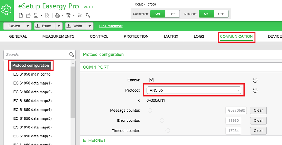This screenshot has width=282, height=145.
Task: Click the COM 1 PORT section header
Action: [x=96, y=67]
